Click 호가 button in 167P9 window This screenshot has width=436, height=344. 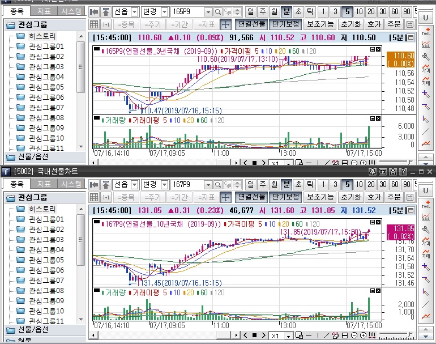374,197
